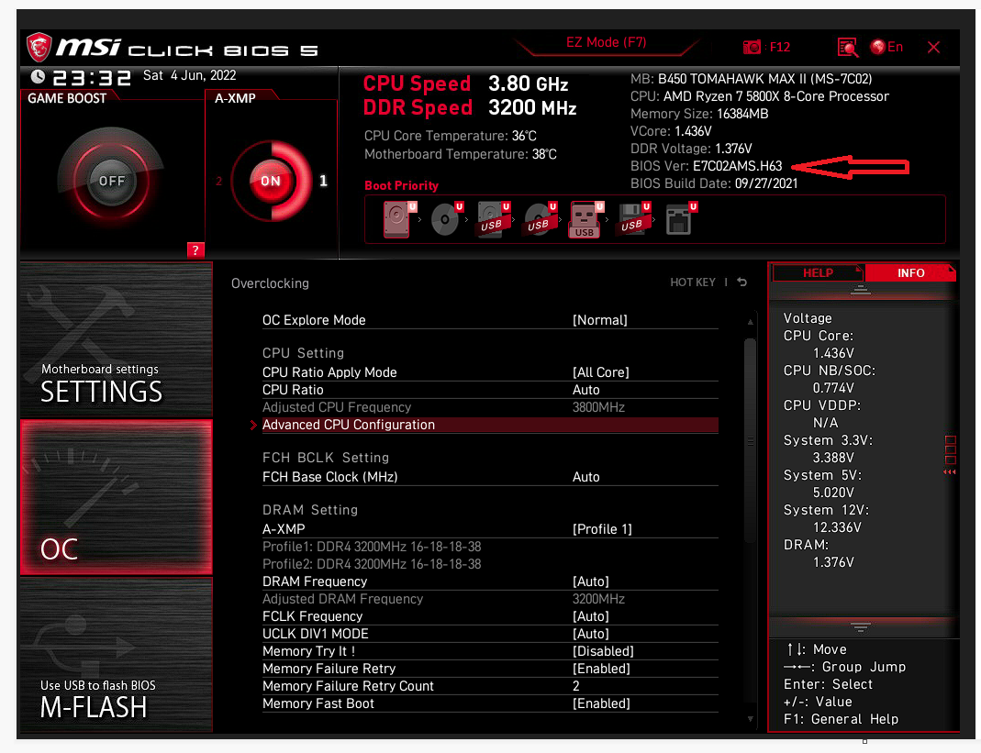Viewport: 981px width, 753px height.
Task: Click the BIOS Build Date 09/27/2021 text
Action: click(714, 183)
